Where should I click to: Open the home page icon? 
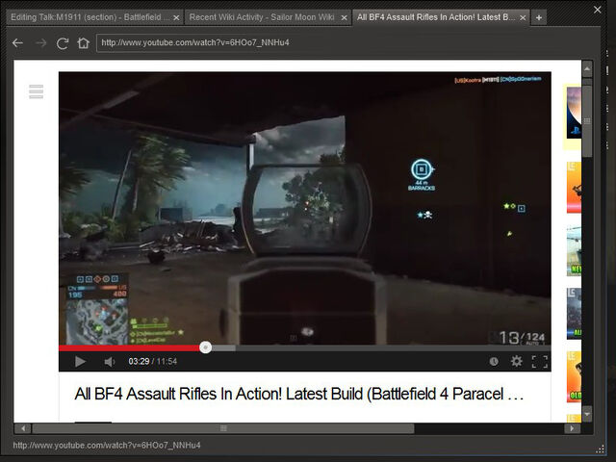(84, 42)
